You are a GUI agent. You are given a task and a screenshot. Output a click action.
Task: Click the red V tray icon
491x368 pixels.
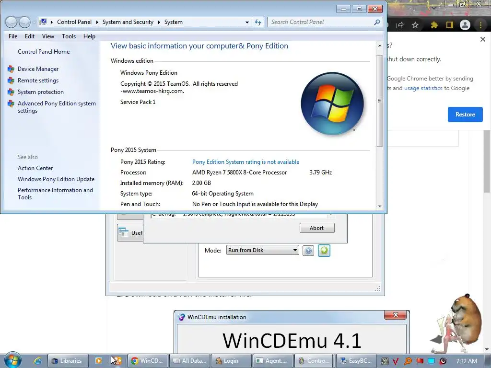[x=396, y=361]
